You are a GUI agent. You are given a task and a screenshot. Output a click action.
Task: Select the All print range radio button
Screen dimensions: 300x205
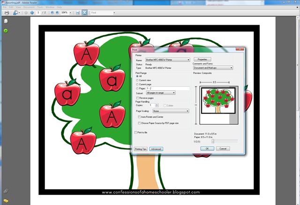coord(137,76)
